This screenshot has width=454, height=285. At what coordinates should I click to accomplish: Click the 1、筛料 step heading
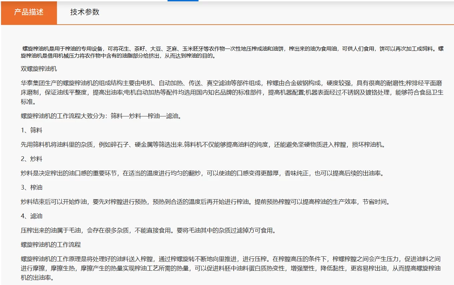tap(32, 130)
